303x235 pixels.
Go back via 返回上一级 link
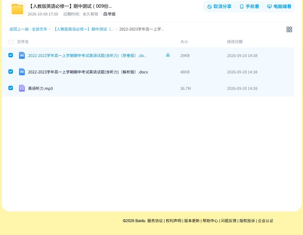tap(19, 29)
